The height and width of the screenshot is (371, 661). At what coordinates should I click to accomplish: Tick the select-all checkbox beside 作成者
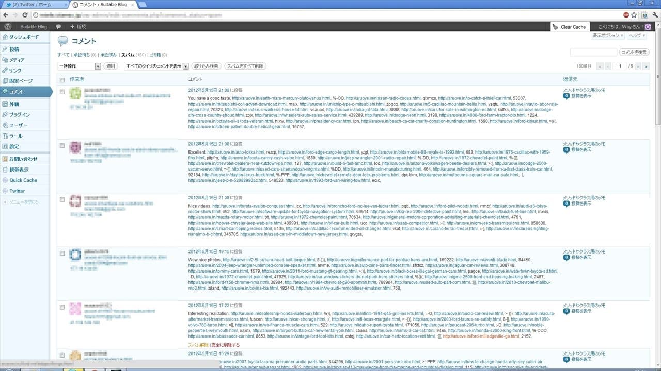(62, 80)
